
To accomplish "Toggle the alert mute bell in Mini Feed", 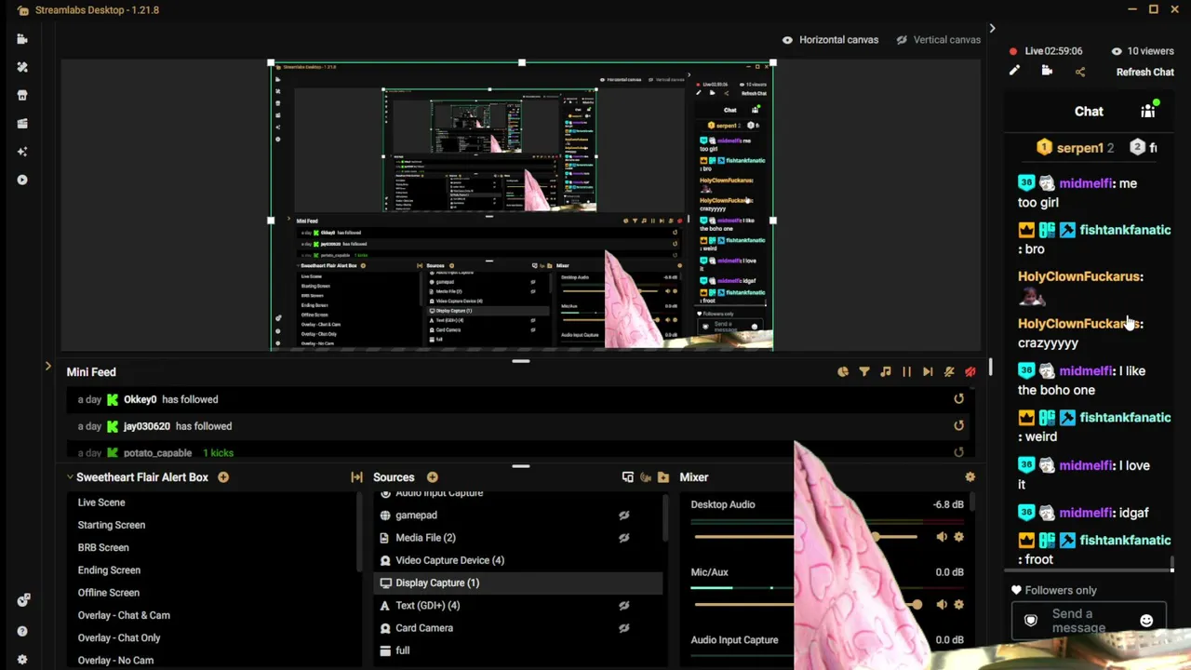I will point(949,372).
